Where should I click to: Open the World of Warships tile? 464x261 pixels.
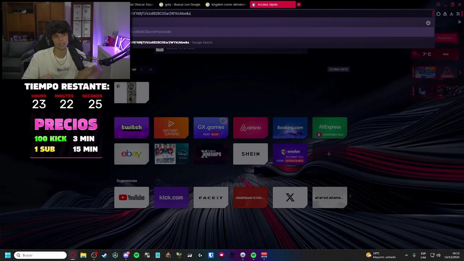pos(211,154)
